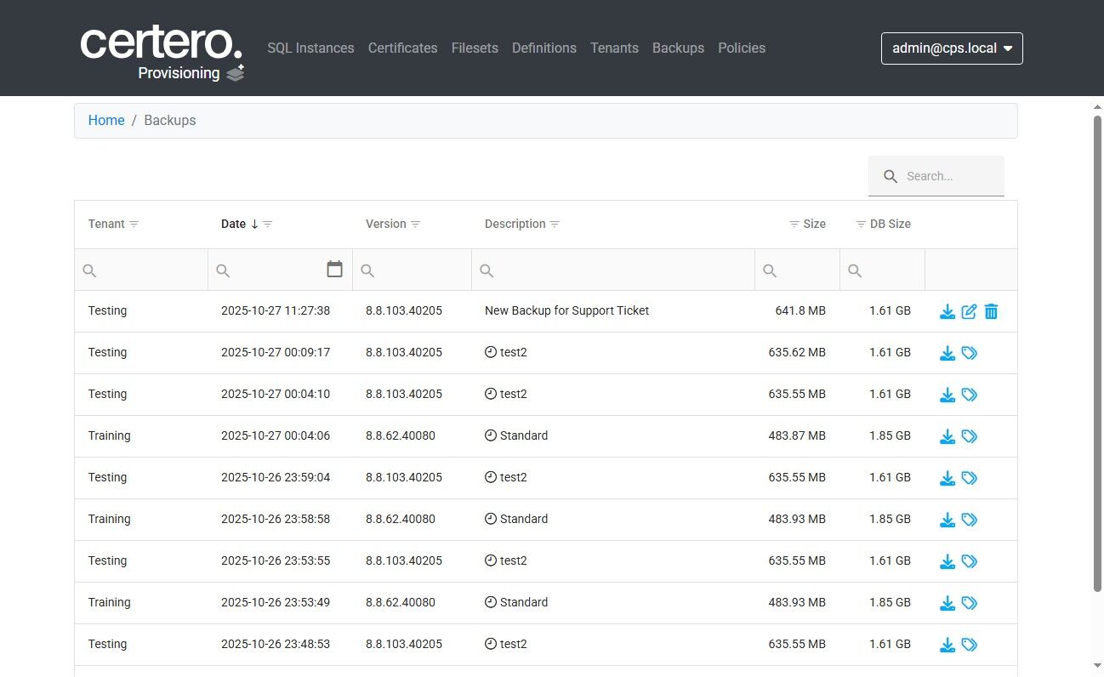Viewport: 1104px width, 677px height.
Task: Delete the New Backup for Support Ticket
Action: pyautogui.click(x=991, y=311)
